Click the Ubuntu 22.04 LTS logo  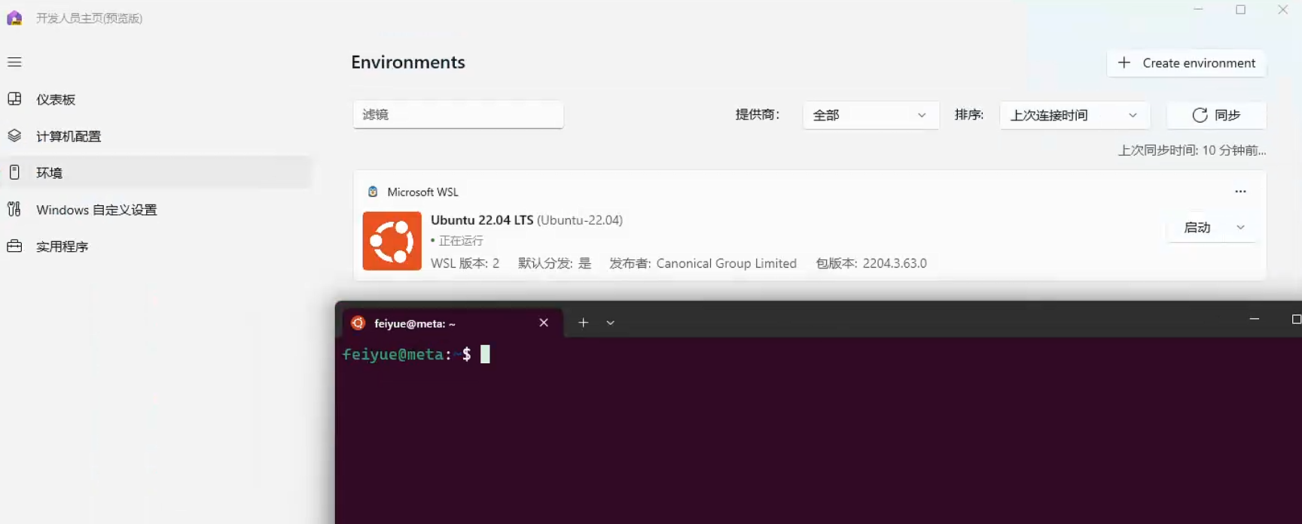click(x=392, y=241)
